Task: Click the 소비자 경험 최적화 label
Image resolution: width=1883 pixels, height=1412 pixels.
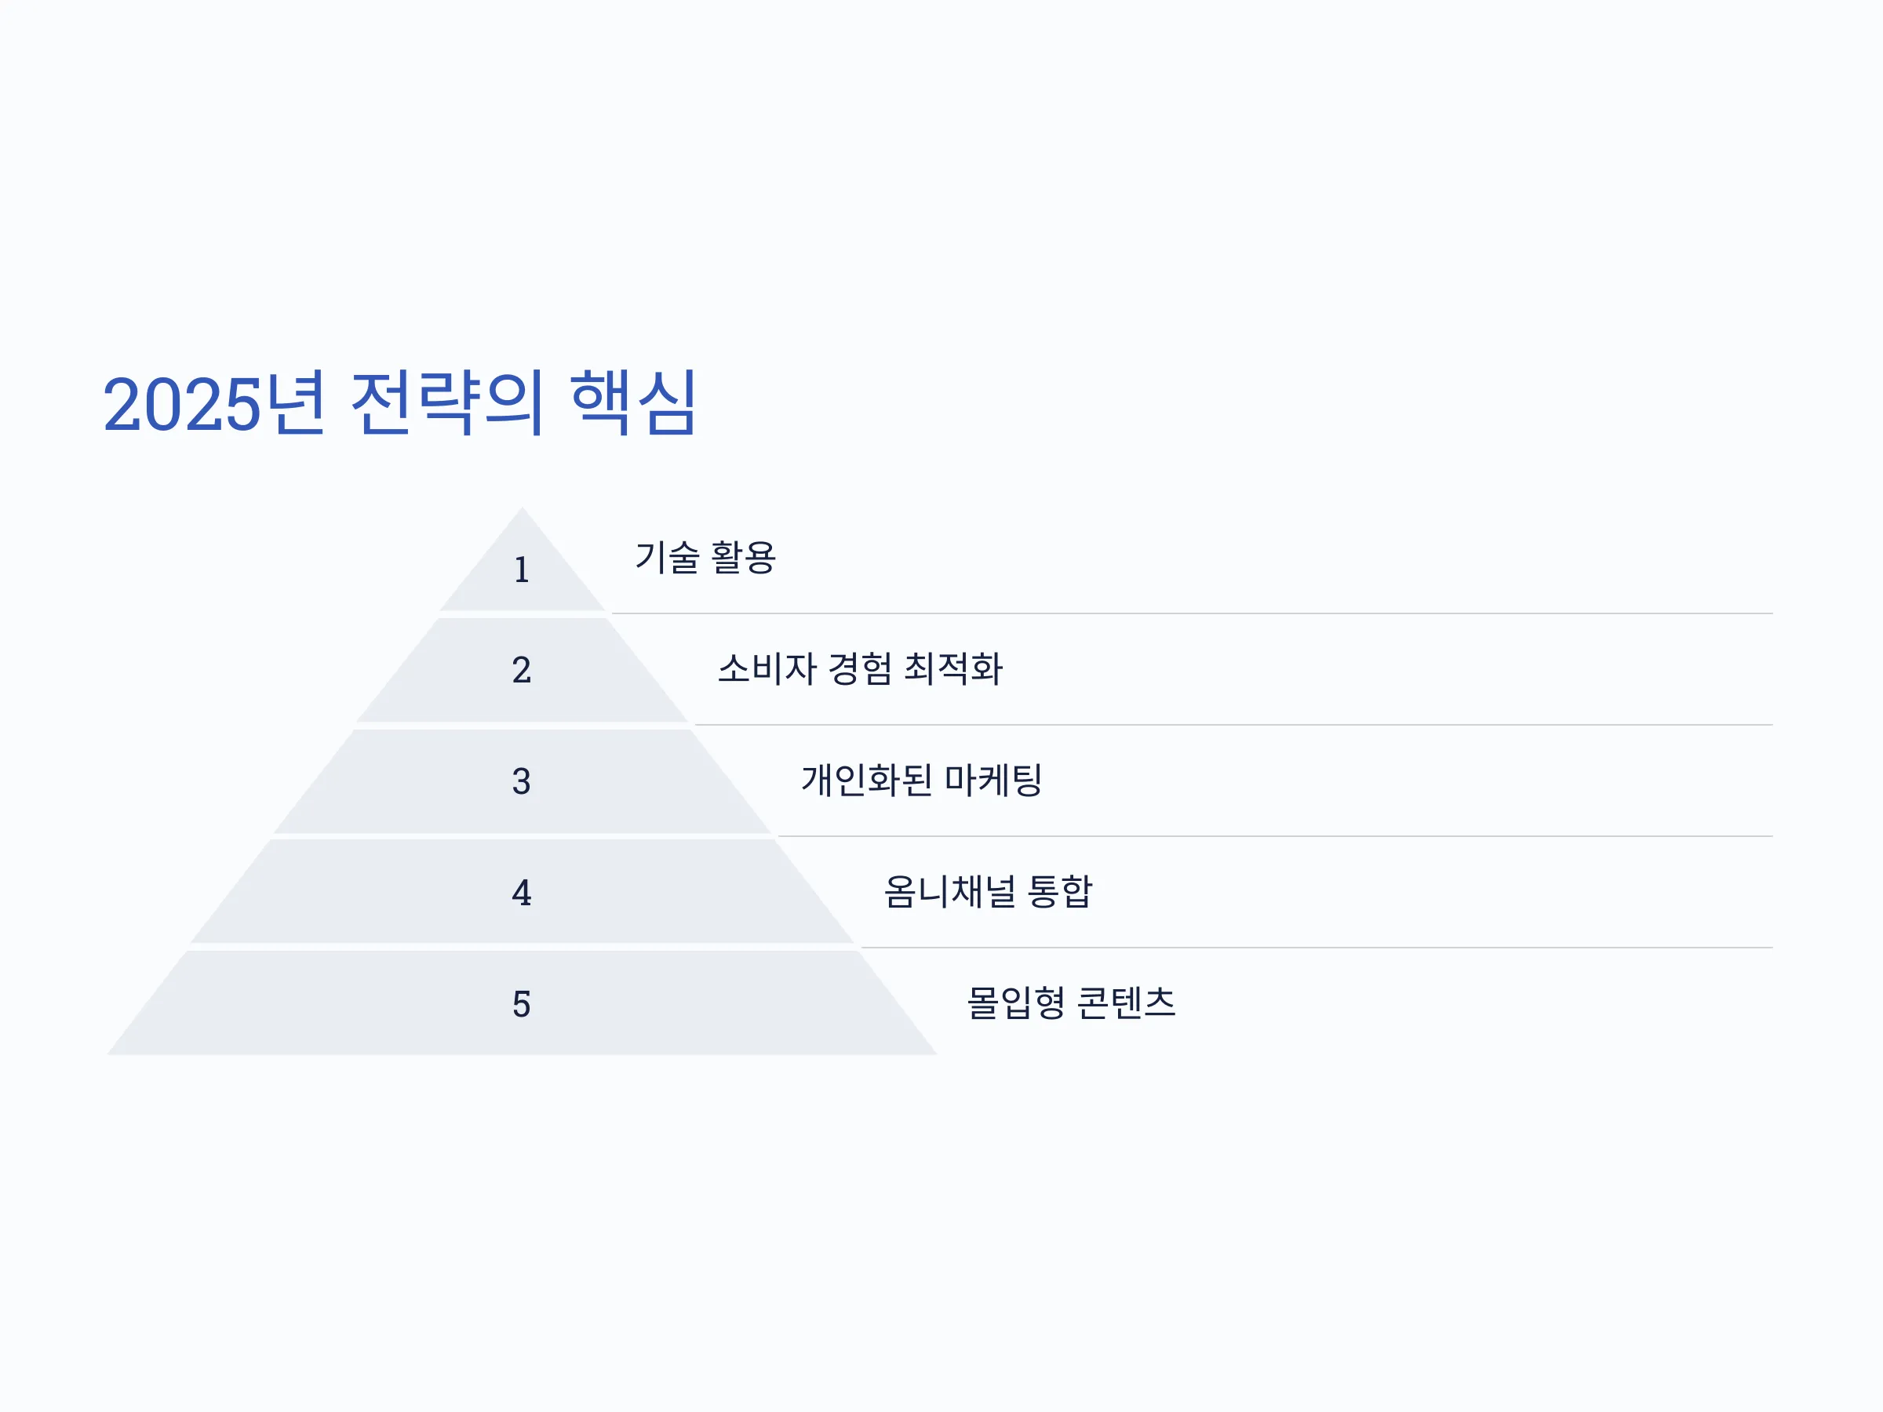Action: (861, 669)
